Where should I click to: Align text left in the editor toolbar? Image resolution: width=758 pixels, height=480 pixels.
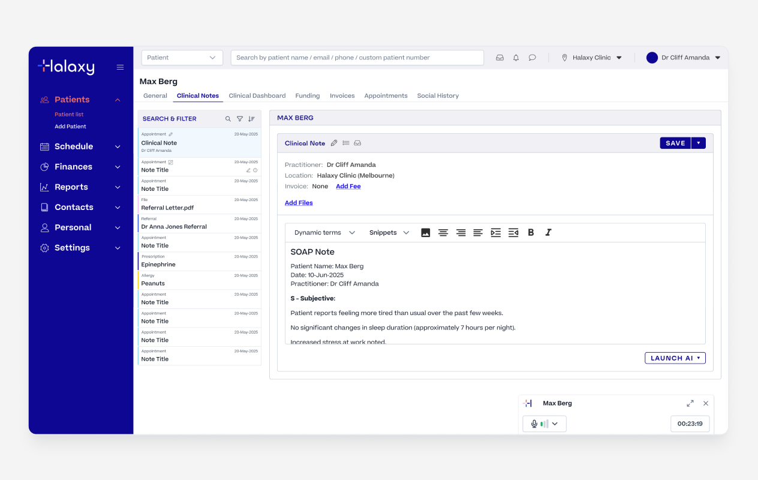pos(478,233)
